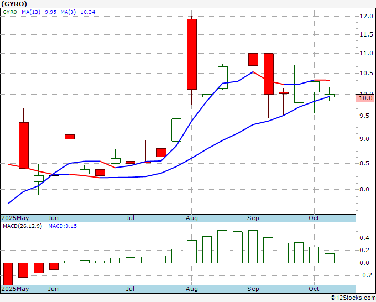Click the 9.5 price axis label
The image size is (376, 302).
click(364, 116)
